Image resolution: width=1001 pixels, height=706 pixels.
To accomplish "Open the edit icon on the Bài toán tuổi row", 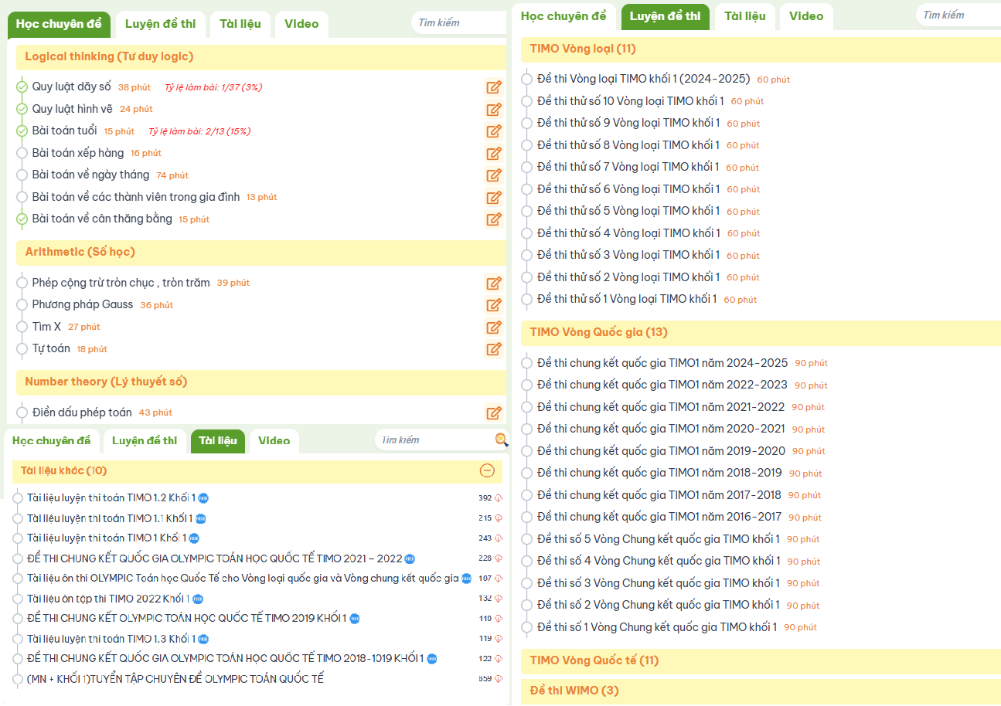I will (494, 131).
